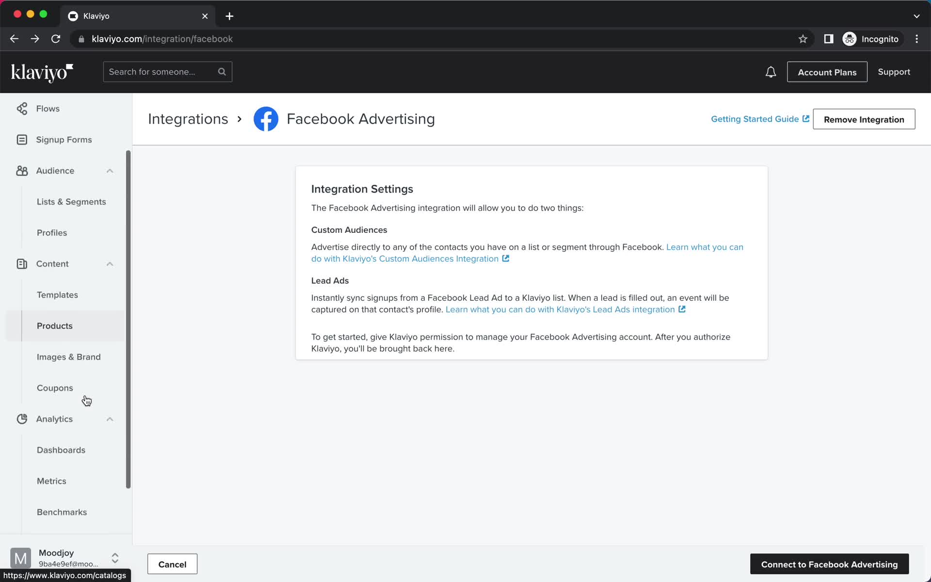The width and height of the screenshot is (931, 582).
Task: Close the Klaviyo browser tab
Action: point(205,16)
